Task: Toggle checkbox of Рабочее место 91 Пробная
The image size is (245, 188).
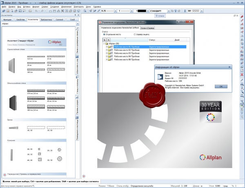Action: [x=111, y=46]
